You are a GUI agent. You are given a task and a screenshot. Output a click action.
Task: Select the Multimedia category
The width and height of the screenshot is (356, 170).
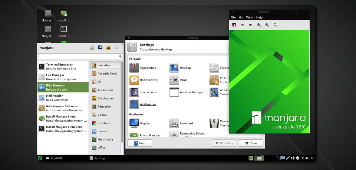(105, 139)
